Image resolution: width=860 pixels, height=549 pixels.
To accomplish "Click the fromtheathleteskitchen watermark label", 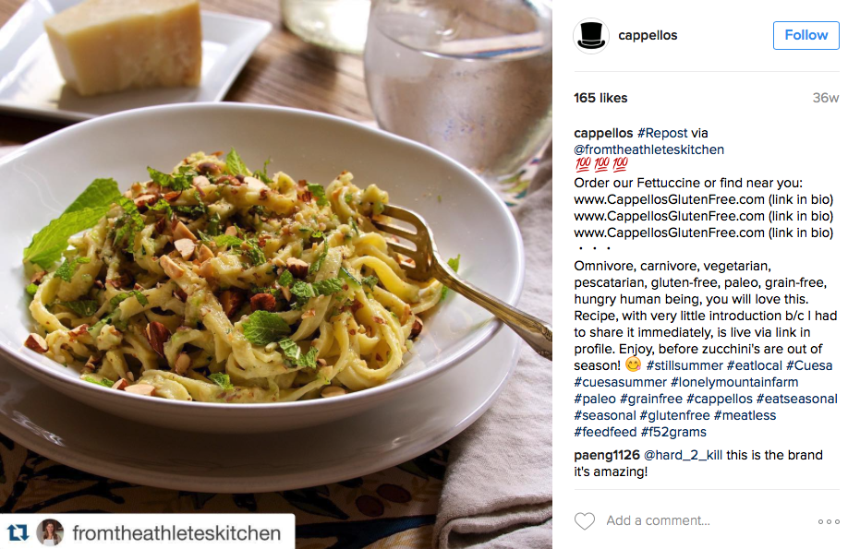I will [x=176, y=532].
